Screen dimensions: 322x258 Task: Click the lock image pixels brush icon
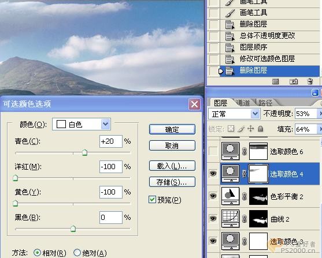(x=241, y=129)
